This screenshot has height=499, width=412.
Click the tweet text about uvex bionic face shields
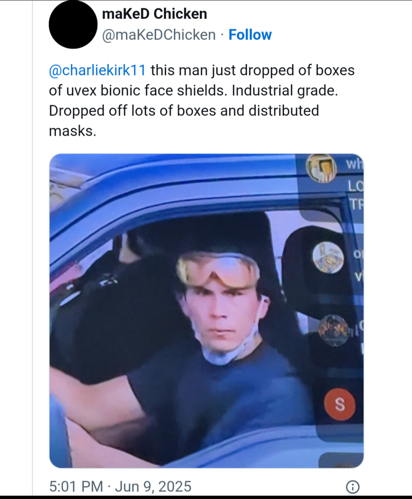coord(201,100)
